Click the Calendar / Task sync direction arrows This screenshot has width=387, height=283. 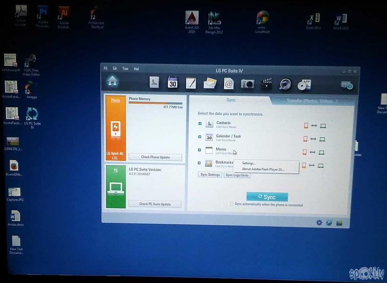click(x=313, y=139)
